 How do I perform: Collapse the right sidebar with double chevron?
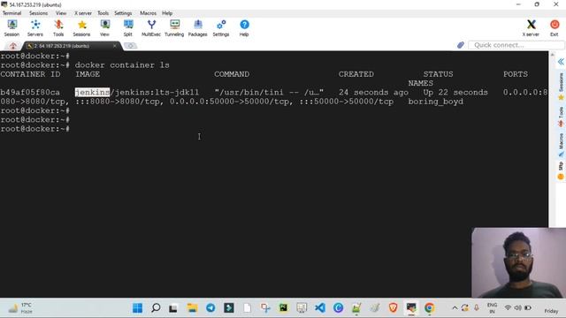[x=561, y=62]
